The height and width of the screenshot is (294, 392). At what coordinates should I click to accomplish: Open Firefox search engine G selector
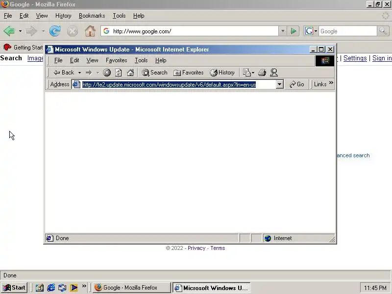[x=311, y=31]
